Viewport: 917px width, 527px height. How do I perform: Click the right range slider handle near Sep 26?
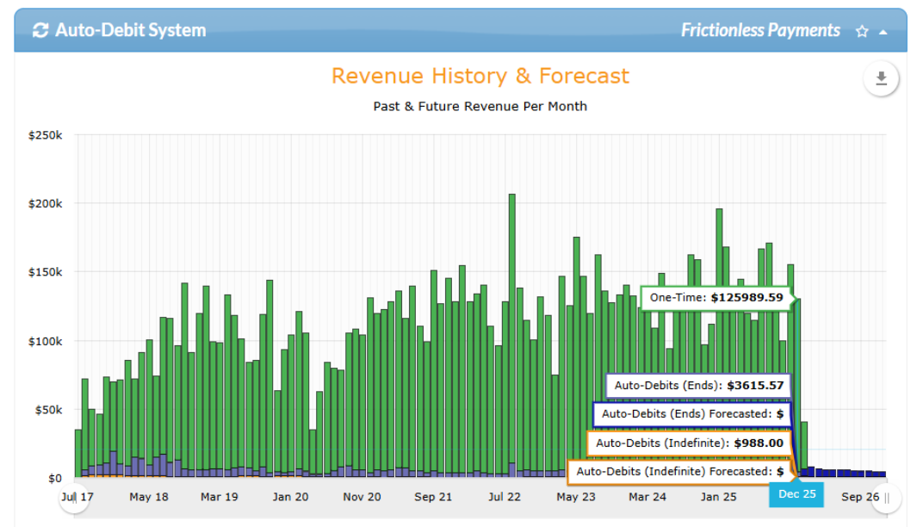coord(887,498)
